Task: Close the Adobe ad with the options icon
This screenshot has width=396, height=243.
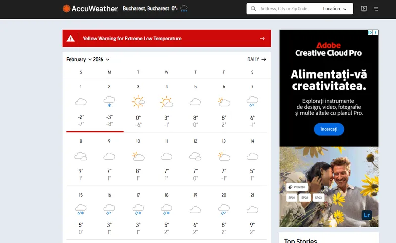Action: tap(376, 32)
